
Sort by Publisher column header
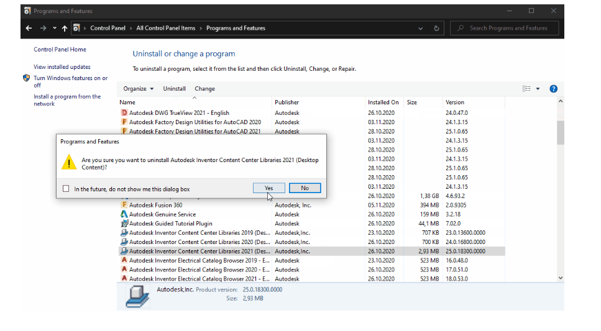coord(318,102)
